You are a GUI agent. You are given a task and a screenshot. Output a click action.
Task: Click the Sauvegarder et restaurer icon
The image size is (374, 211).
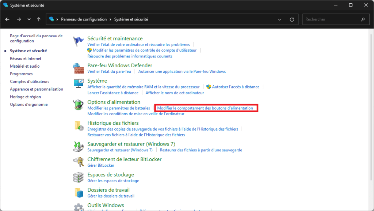[79, 147]
